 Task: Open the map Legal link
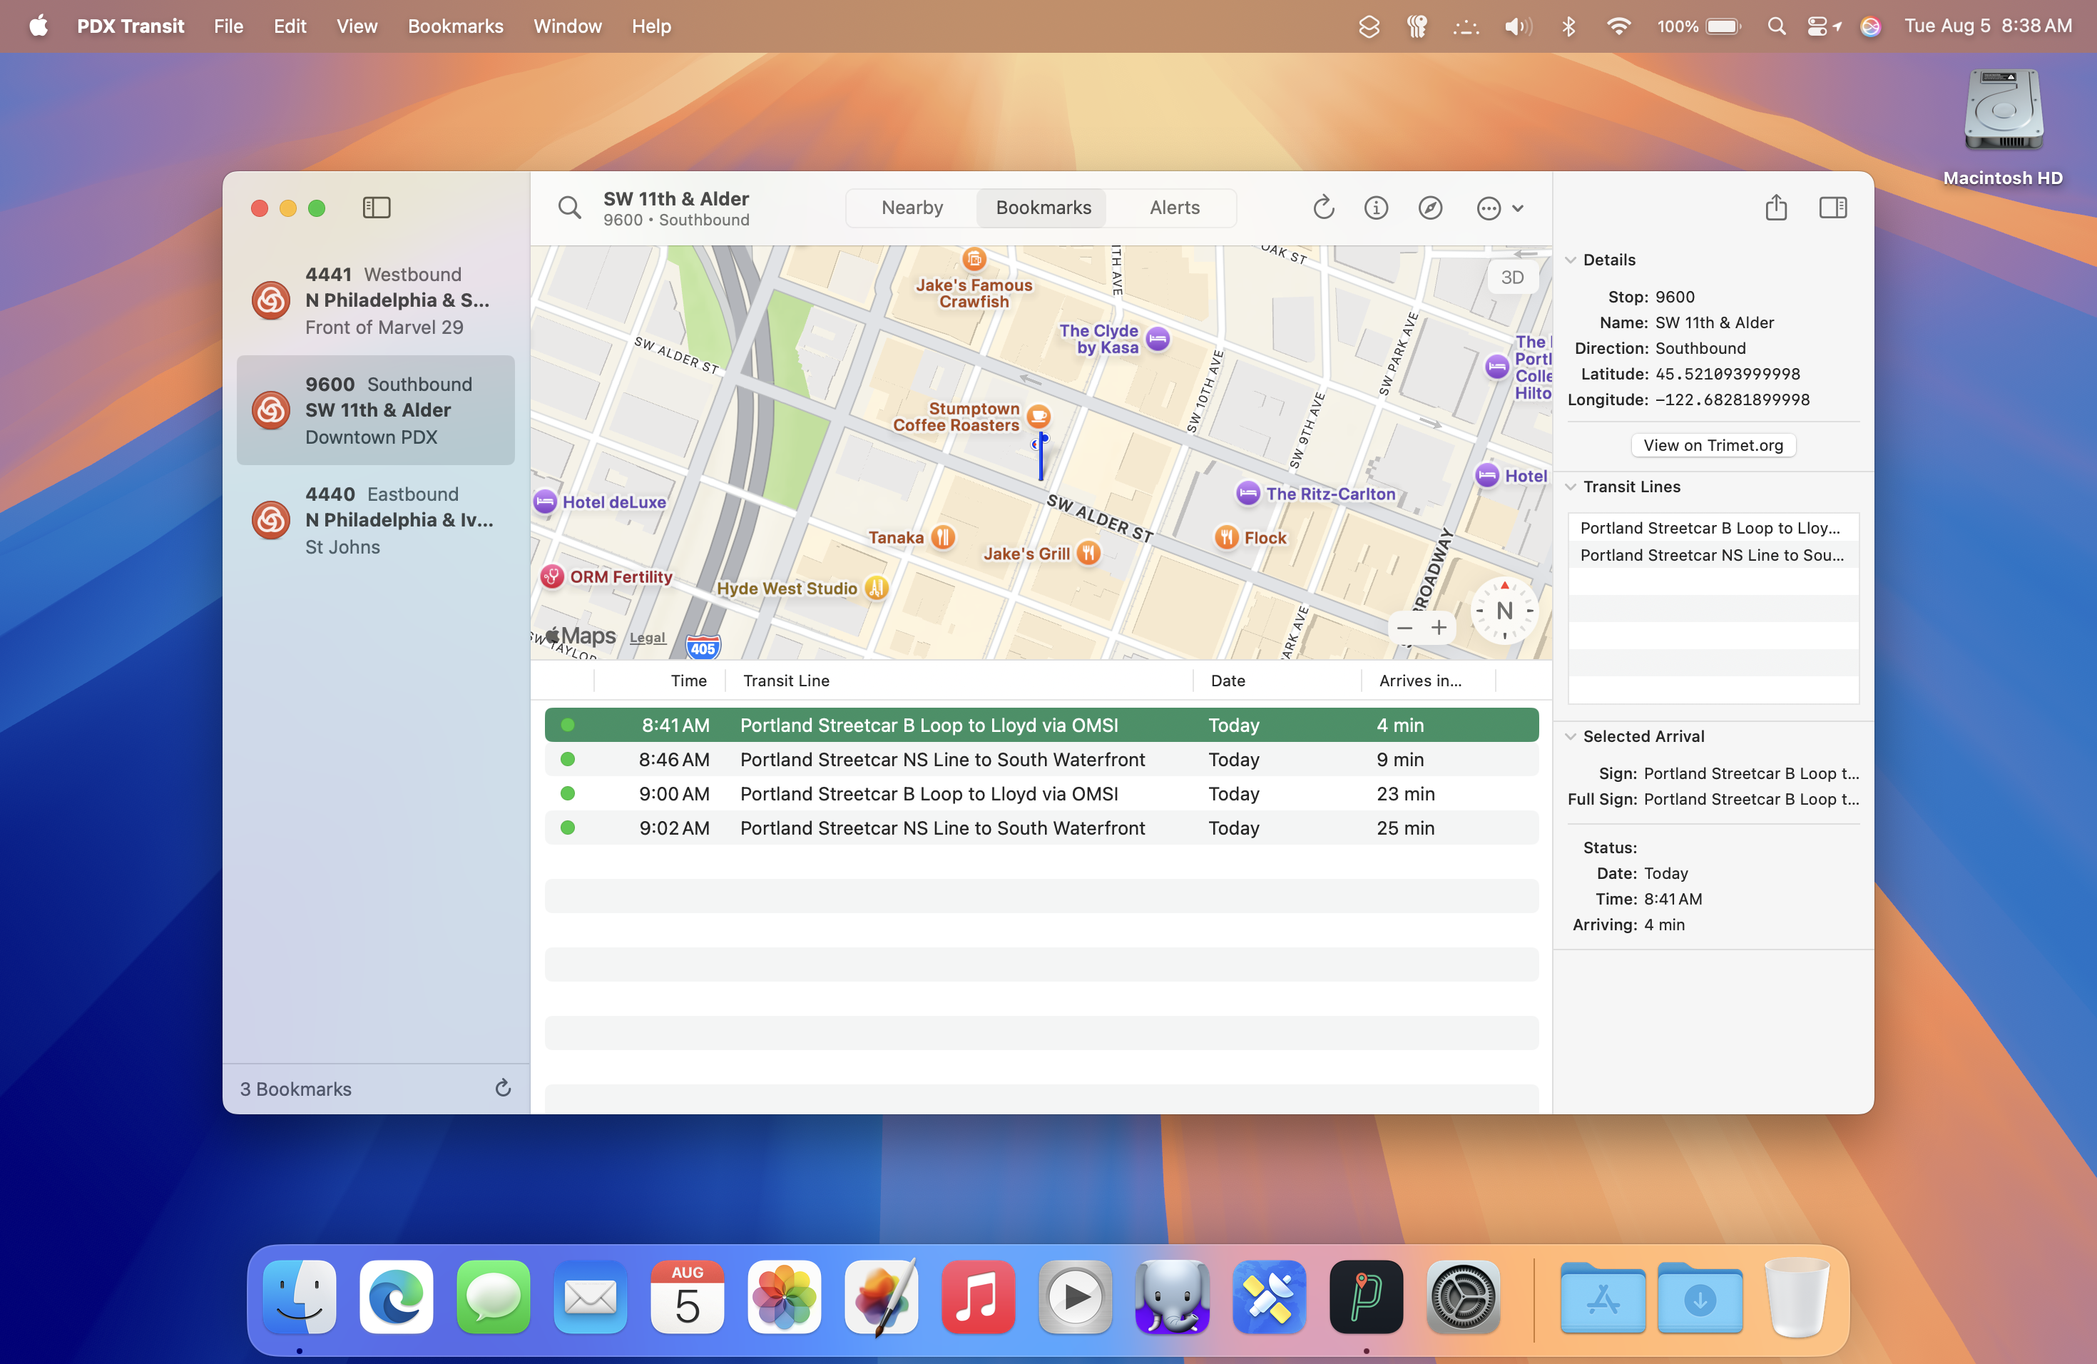tap(647, 638)
